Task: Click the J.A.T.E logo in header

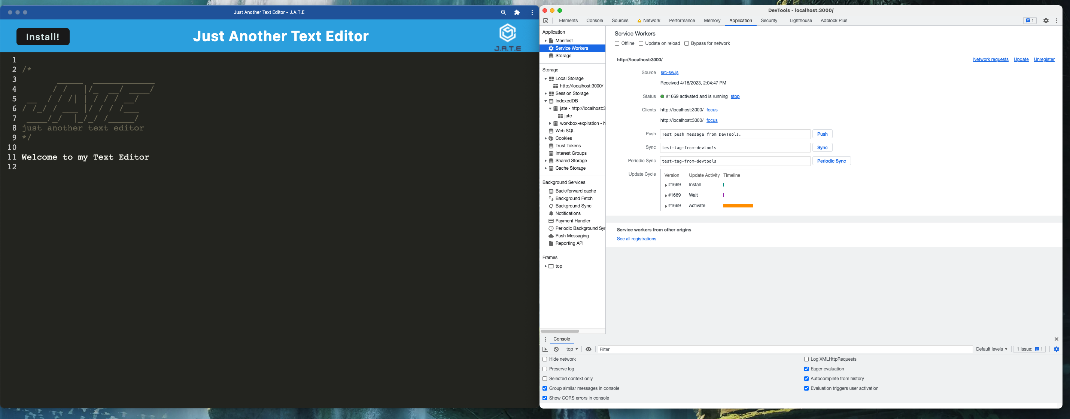Action: pos(508,37)
